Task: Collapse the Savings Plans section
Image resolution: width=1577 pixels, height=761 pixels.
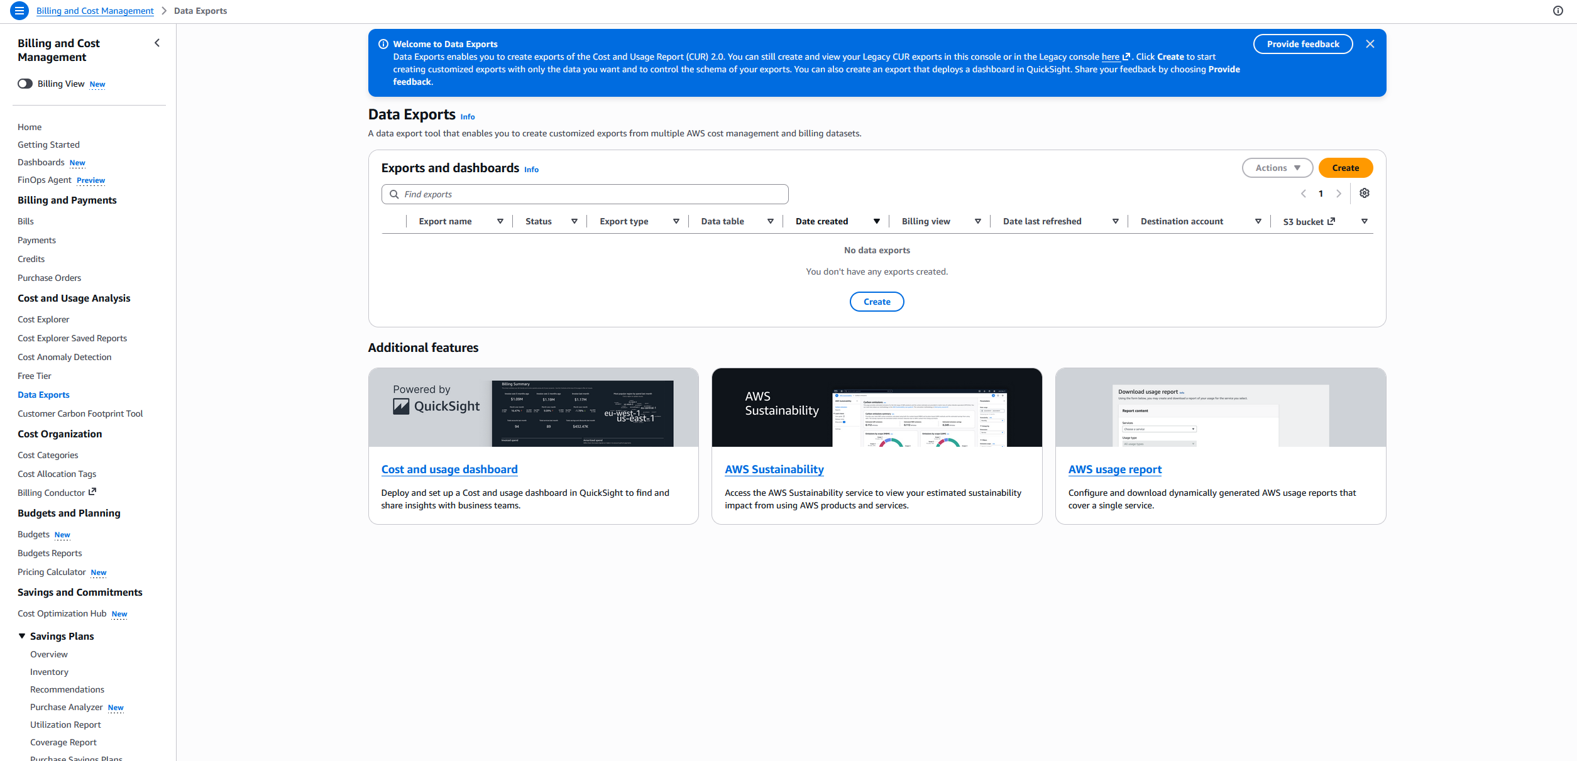Action: point(22,636)
